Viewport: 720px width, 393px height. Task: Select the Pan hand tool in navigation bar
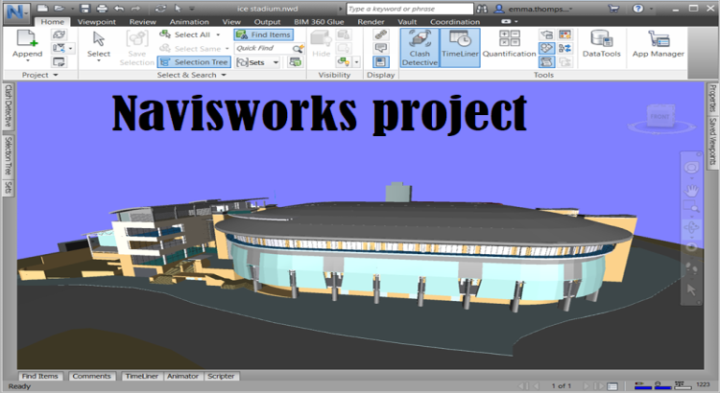tap(691, 190)
